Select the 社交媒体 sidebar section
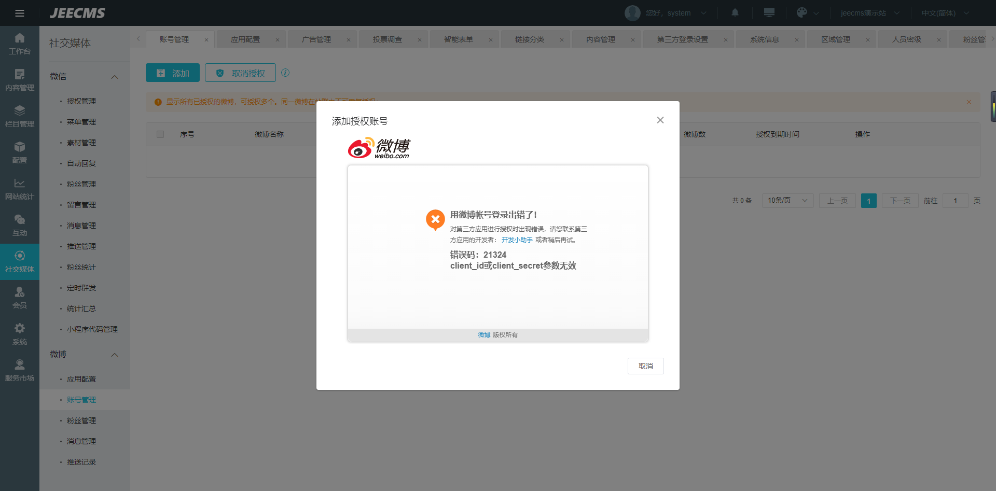 pyautogui.click(x=20, y=262)
